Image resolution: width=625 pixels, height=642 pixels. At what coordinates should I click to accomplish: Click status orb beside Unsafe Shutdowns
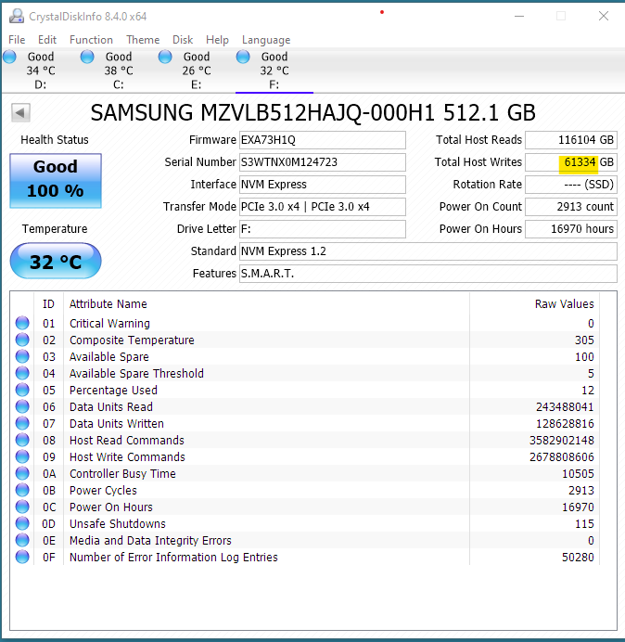coord(22,523)
